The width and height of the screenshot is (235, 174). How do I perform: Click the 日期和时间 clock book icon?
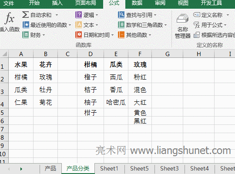pos(78,35)
